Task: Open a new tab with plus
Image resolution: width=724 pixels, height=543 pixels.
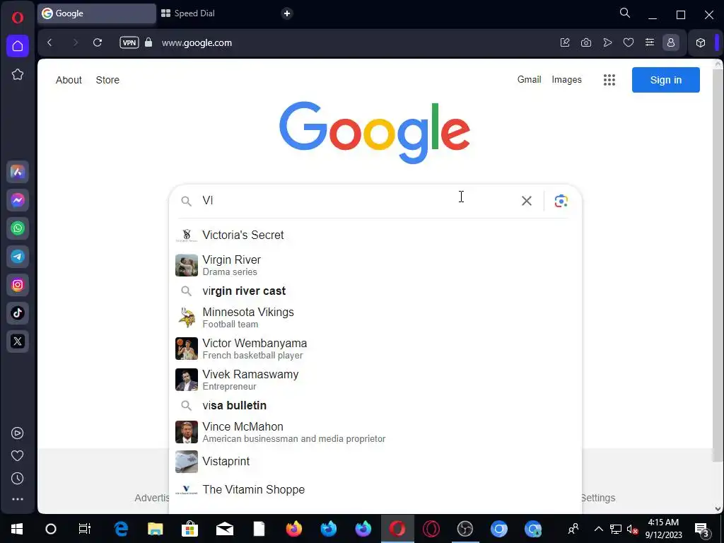Action: (x=287, y=13)
